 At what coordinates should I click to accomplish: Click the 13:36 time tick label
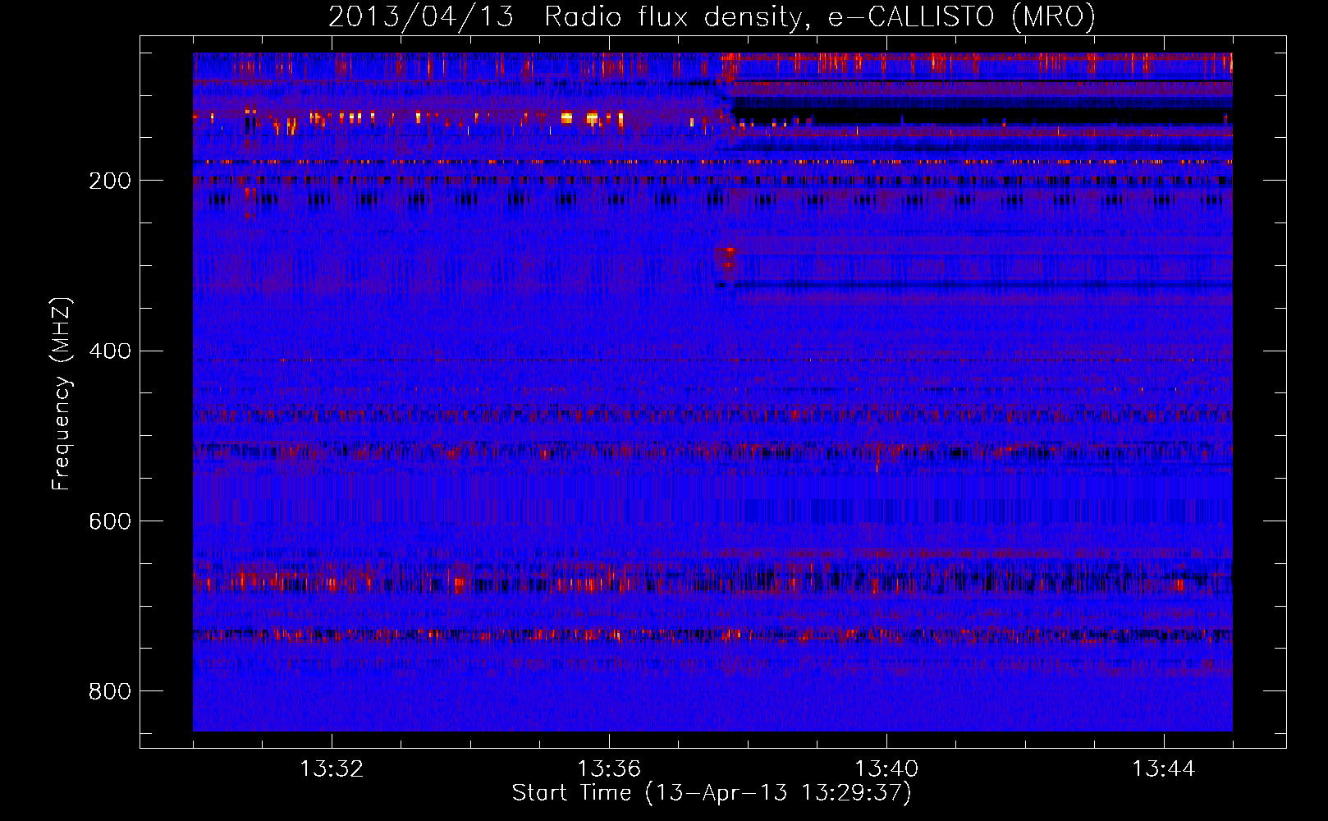pyautogui.click(x=609, y=769)
